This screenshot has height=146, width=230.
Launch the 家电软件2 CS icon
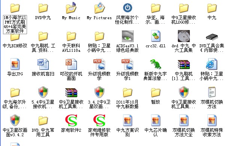coord(71,120)
